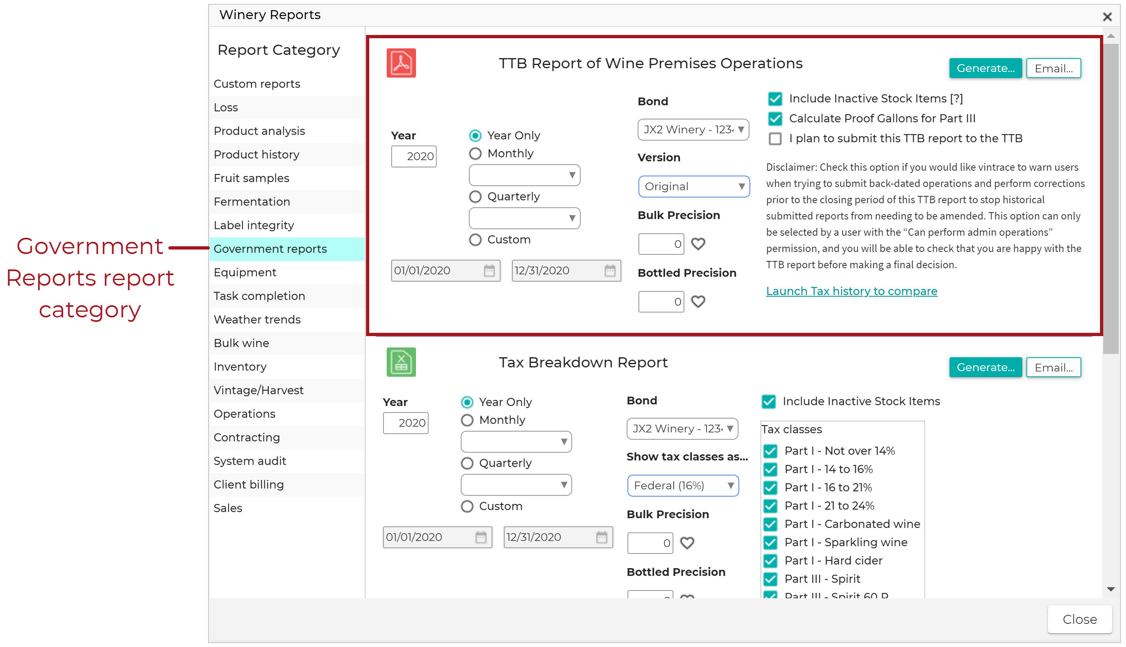Viewport: 1126px width, 647px height.
Task: Open TTB Bond dropdown JX2 Winery
Action: tap(693, 129)
